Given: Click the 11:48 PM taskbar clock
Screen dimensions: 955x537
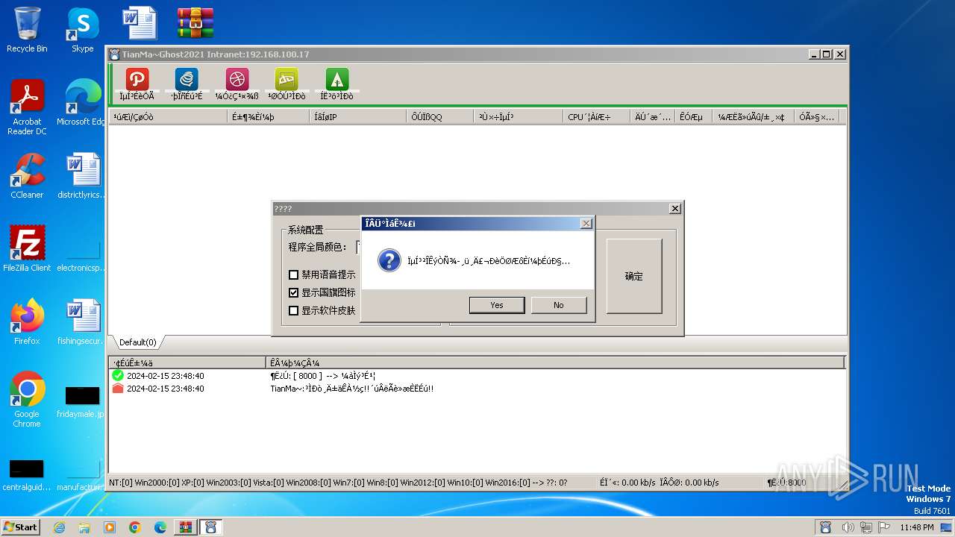Looking at the screenshot, I should [x=916, y=527].
